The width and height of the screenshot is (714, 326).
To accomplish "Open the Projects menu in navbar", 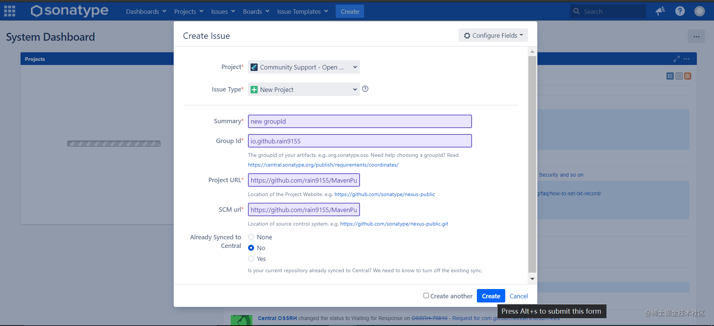I will (189, 12).
